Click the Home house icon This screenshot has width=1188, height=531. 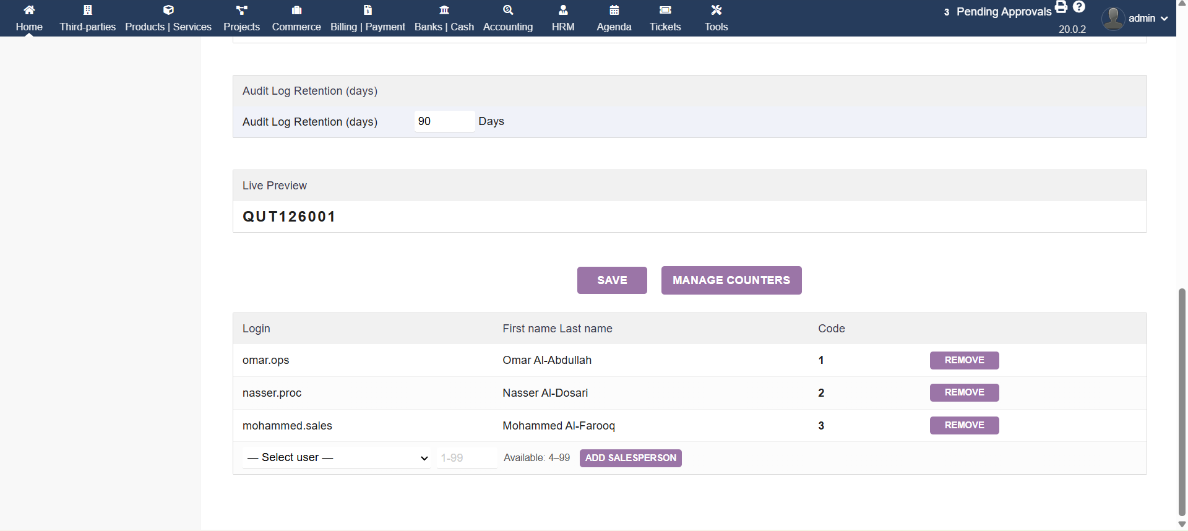click(x=29, y=10)
